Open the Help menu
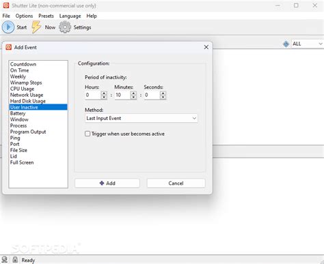324x264 pixels. [92, 16]
